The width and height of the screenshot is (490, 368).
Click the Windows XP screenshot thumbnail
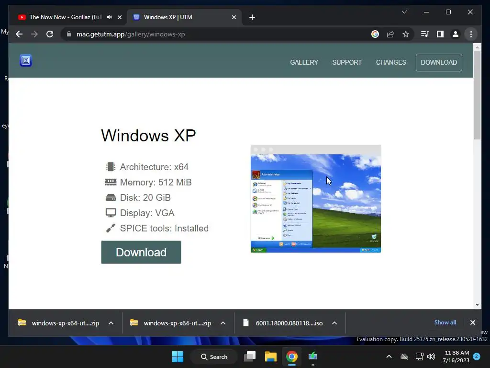(316, 198)
